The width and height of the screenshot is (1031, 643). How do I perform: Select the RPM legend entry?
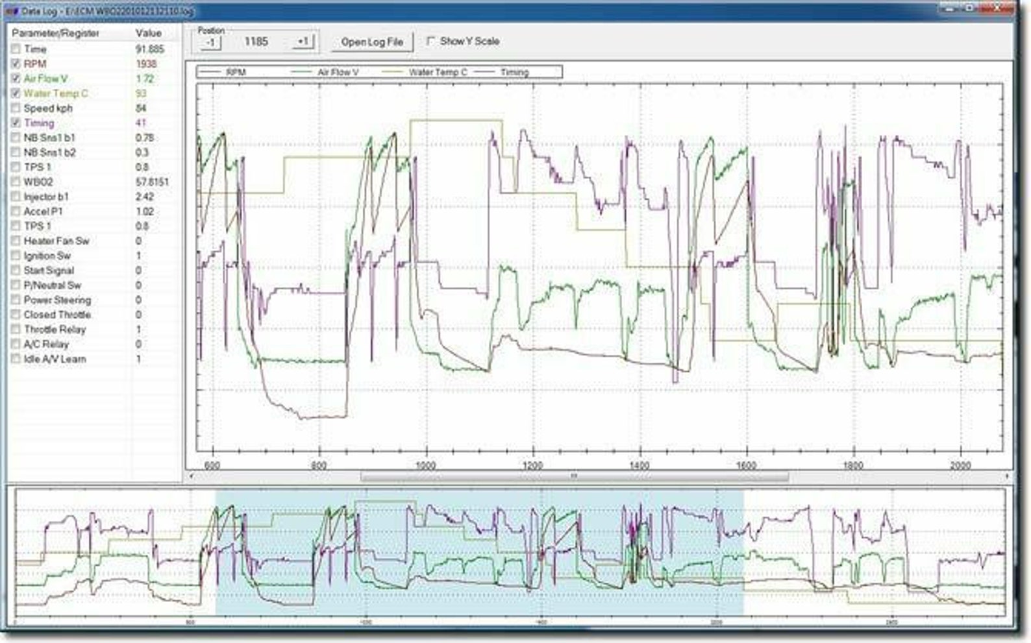tap(221, 72)
